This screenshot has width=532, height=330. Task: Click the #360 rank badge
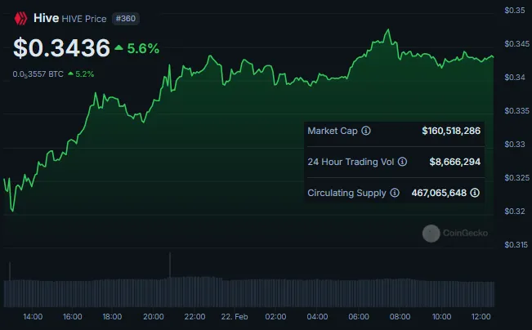click(x=126, y=18)
